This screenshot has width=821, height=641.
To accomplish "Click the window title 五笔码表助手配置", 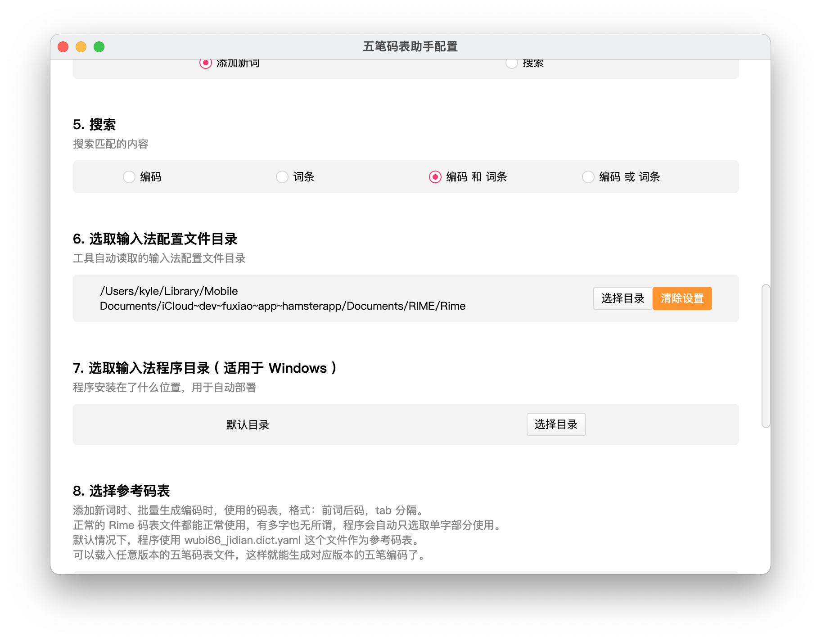I will click(x=410, y=46).
